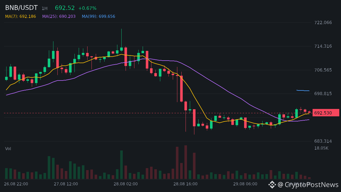Click the MA(7) 692.186 indicator label

pos(20,16)
